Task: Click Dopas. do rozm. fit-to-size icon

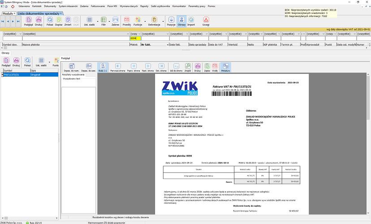Action: (x=72, y=66)
